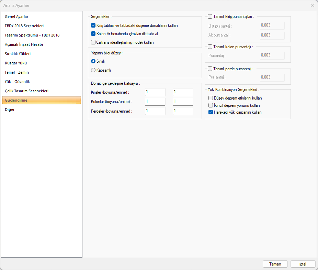Click Alt pursantaj value field
The image size is (318, 270).
272,35
